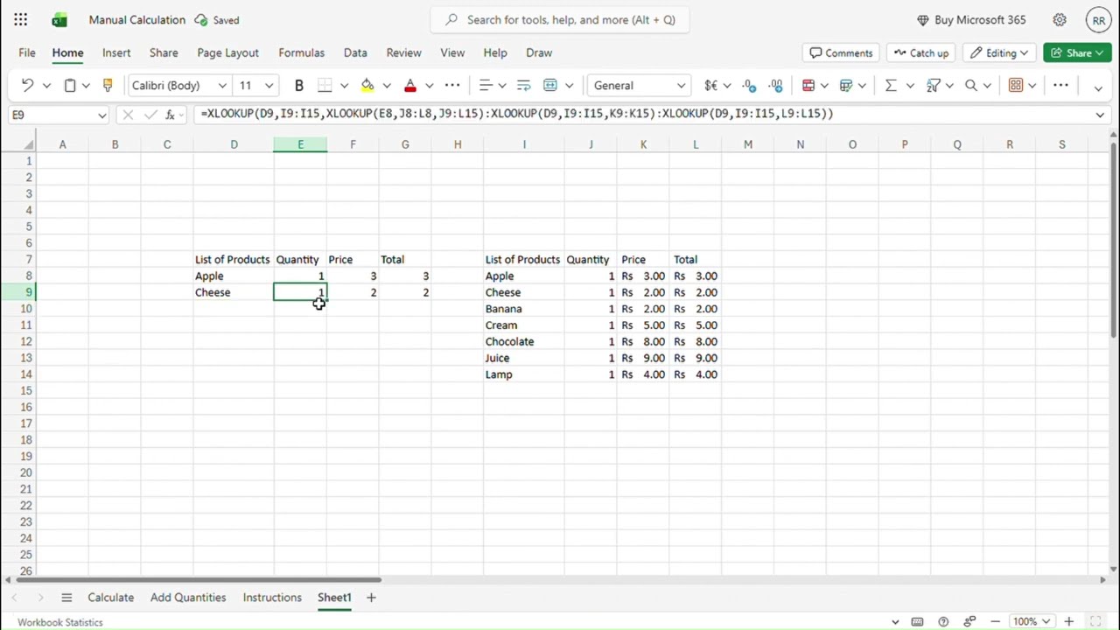Screen dimensions: 1120x630
Task: Click the zoom in plus button
Action: point(1068,621)
